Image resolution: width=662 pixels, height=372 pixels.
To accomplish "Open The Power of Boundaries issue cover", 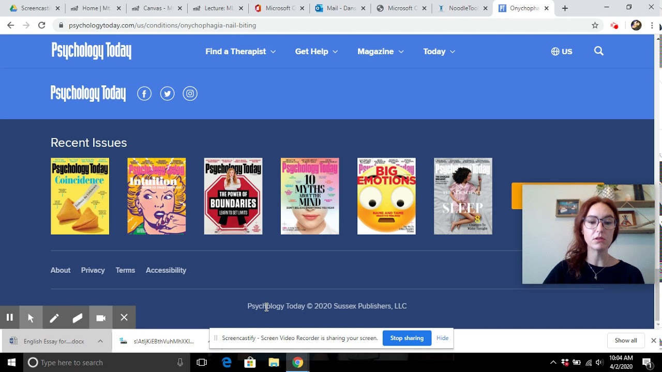I will (233, 196).
